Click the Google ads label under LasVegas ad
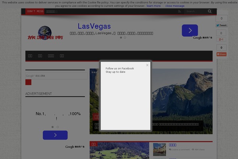The height and width of the screenshot is (159, 238). (x=202, y=38)
